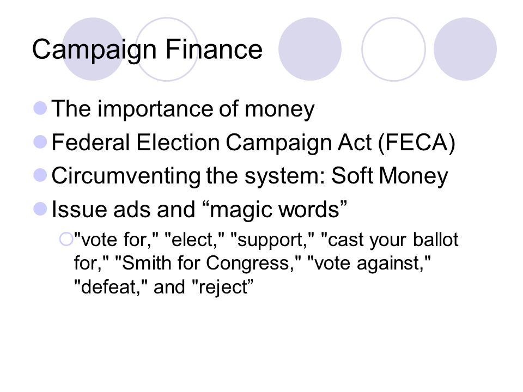Click the "vote against," phrase
Image resolution: width=523 pixels, height=392 pixels.
point(369,263)
